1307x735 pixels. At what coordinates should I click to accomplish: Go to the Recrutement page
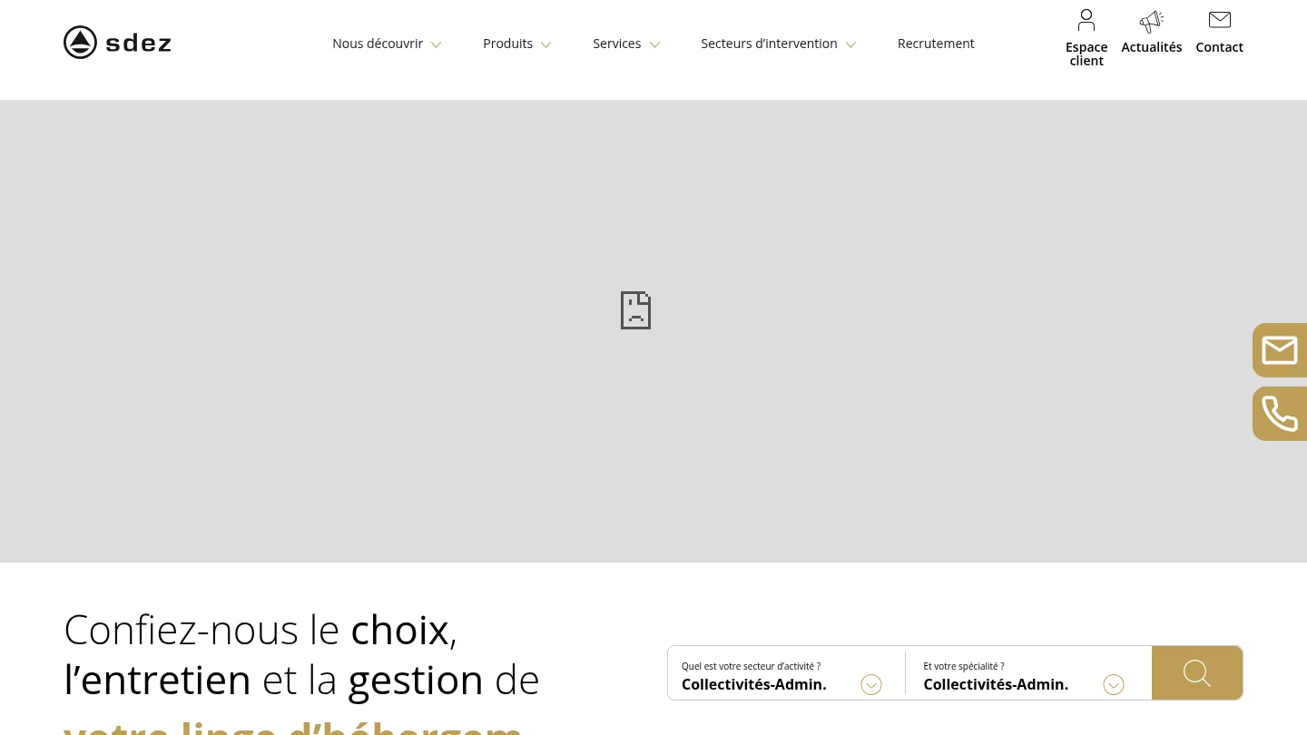(x=936, y=44)
